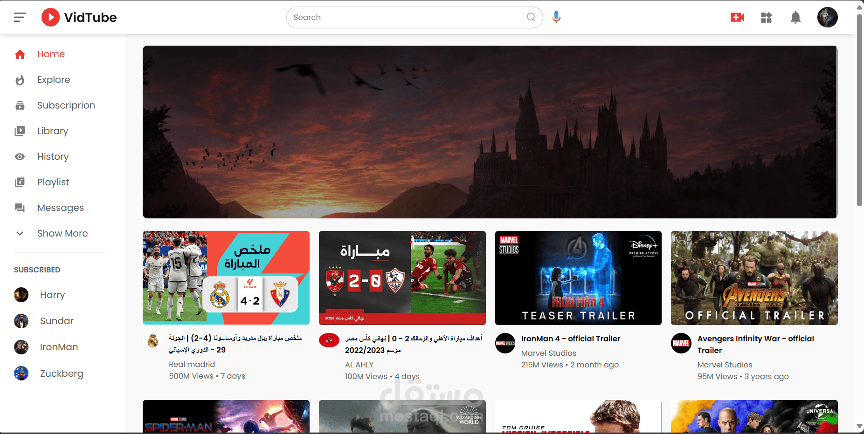Click the Home house icon

20,54
